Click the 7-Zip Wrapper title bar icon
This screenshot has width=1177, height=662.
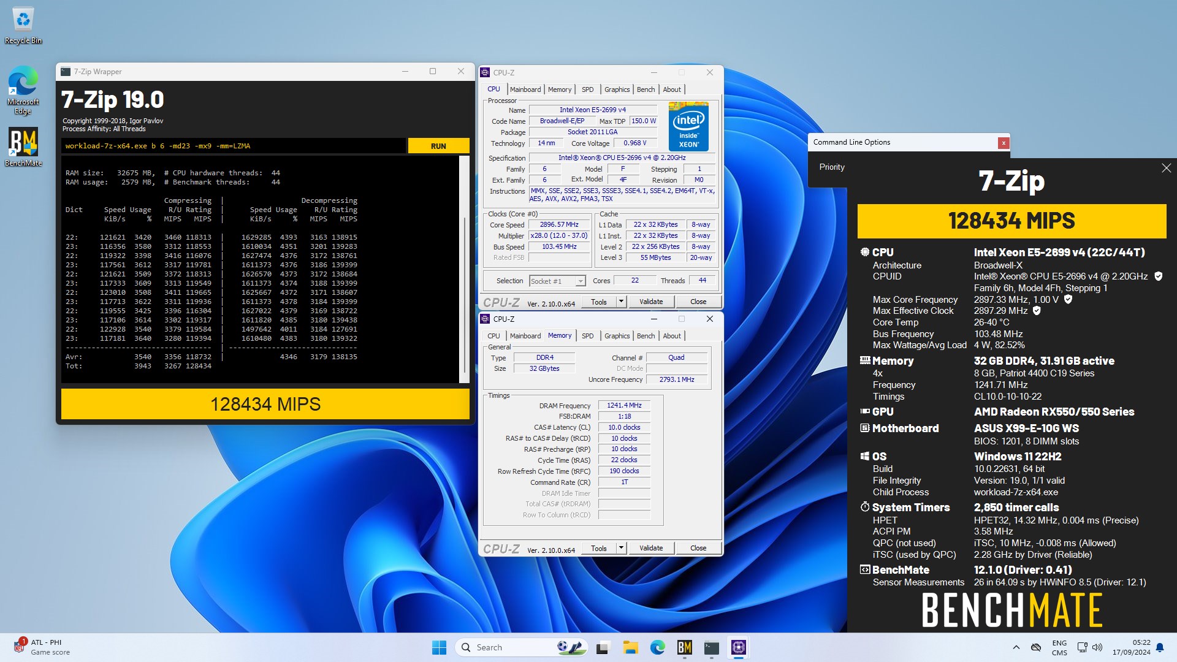pyautogui.click(x=66, y=72)
